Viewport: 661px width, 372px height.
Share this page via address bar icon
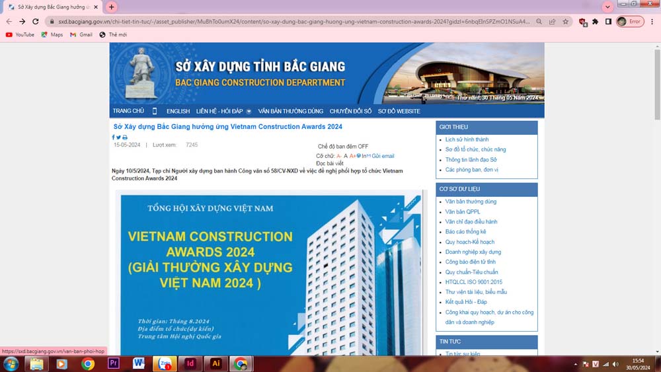coord(552,22)
